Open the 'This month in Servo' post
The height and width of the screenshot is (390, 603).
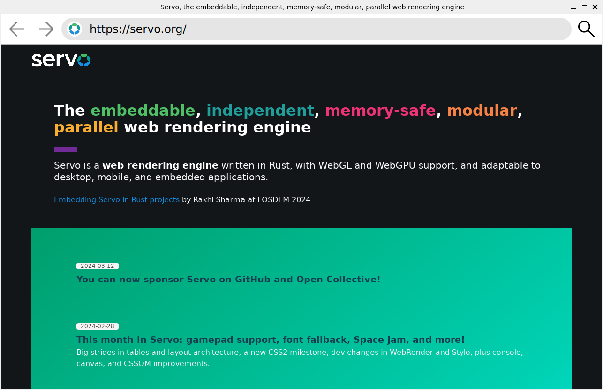[x=271, y=340]
